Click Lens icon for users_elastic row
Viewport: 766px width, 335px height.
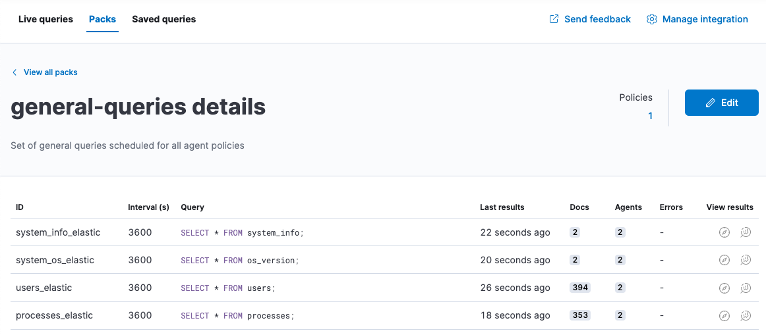746,288
